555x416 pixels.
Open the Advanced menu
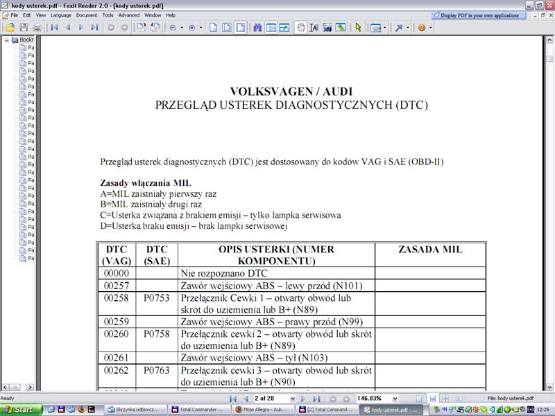tap(129, 15)
